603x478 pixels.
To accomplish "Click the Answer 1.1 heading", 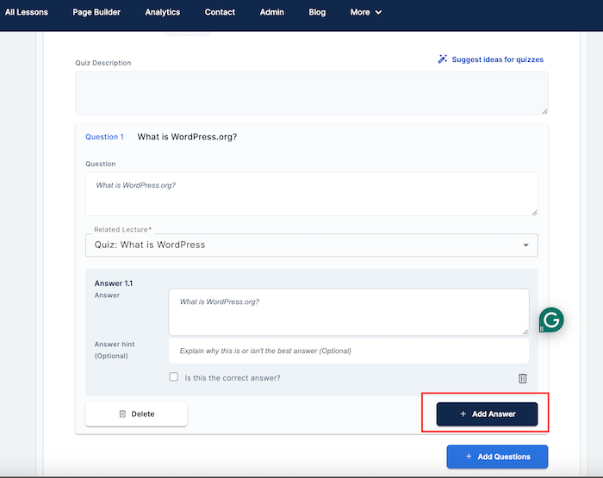I will (114, 283).
